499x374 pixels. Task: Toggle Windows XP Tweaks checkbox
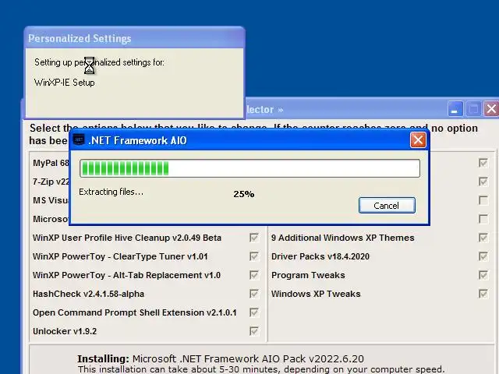(483, 294)
